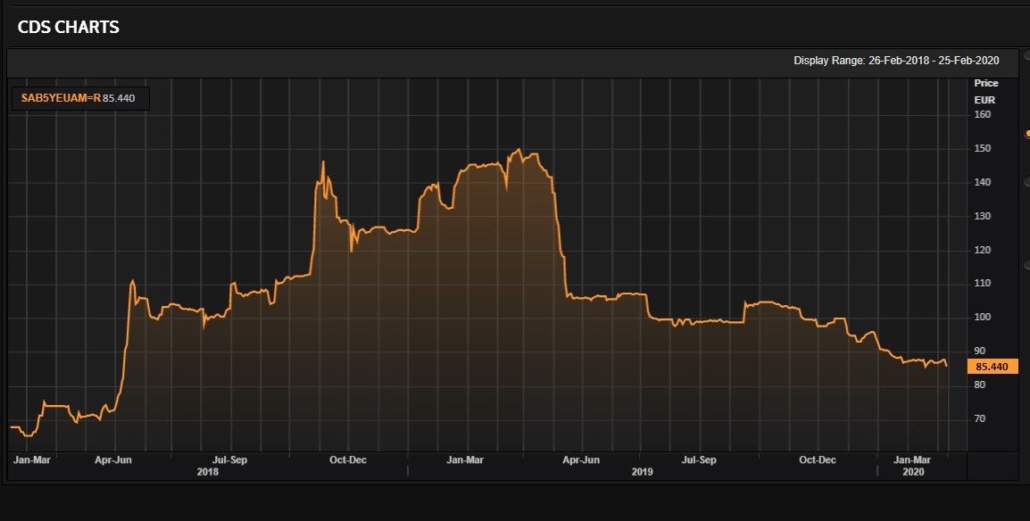Image resolution: width=1030 pixels, height=521 pixels.
Task: Select the 140 price axis value
Action: pyautogui.click(x=983, y=182)
